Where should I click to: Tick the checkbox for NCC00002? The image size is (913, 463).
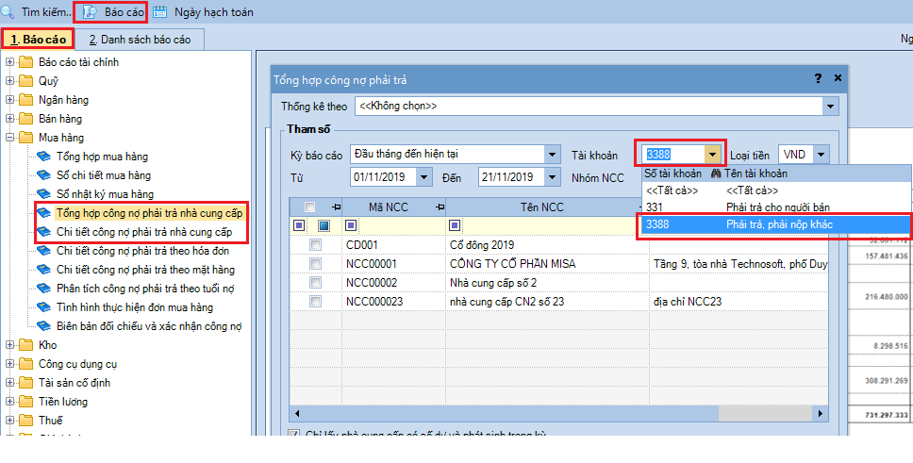coord(315,283)
